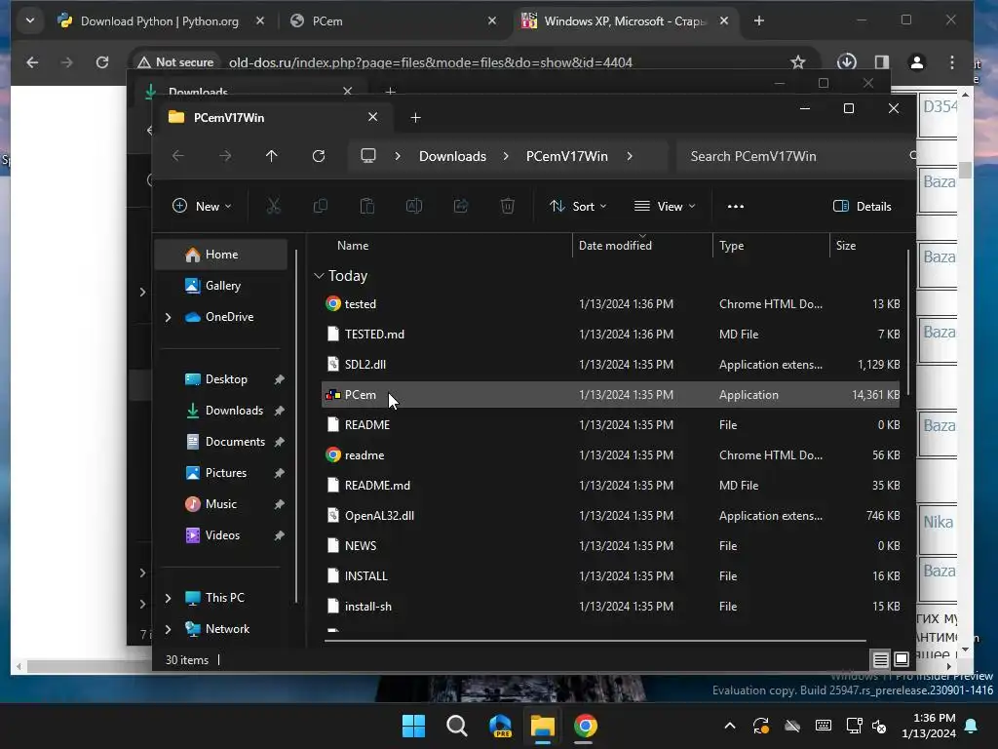998x749 pixels.
Task: Expand This PC in the navigation pane
Action: click(168, 598)
